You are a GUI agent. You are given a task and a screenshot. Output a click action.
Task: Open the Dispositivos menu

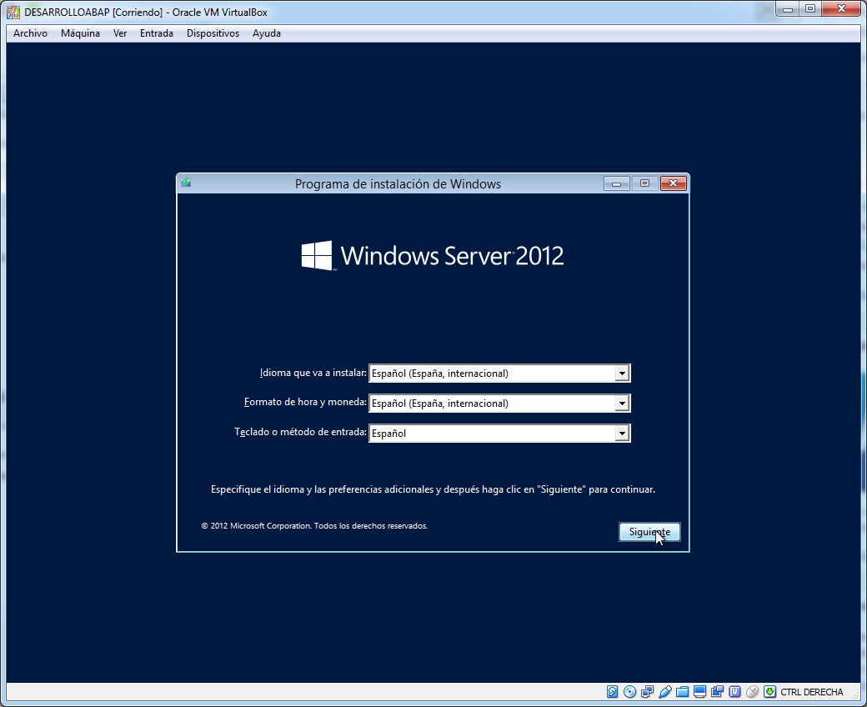213,33
